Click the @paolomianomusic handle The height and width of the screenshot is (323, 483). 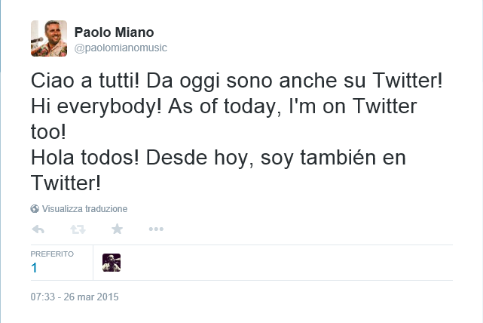(121, 48)
